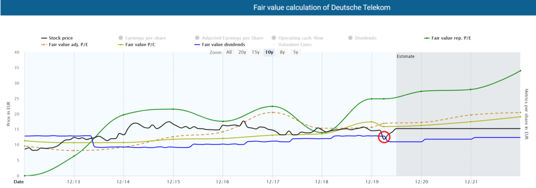Set chart zoom to 20y
Viewport: 536px width, 188px height.
point(242,52)
